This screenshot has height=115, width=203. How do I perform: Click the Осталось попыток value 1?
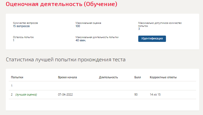(x=14, y=40)
